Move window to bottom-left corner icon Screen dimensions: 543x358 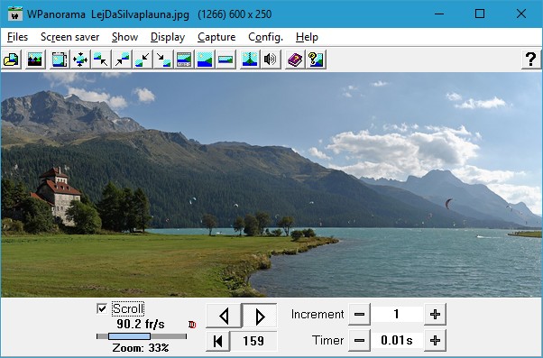tap(143, 60)
